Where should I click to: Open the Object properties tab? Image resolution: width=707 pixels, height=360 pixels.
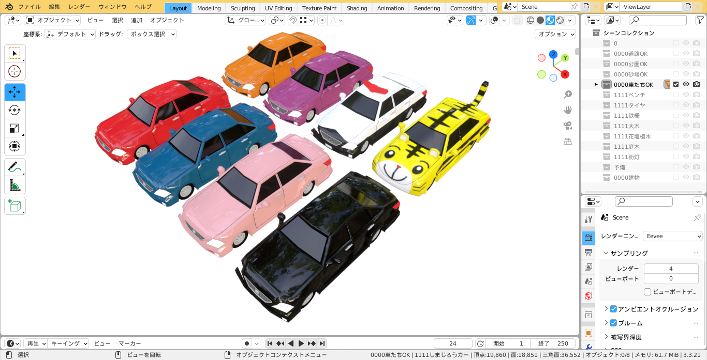click(588, 333)
